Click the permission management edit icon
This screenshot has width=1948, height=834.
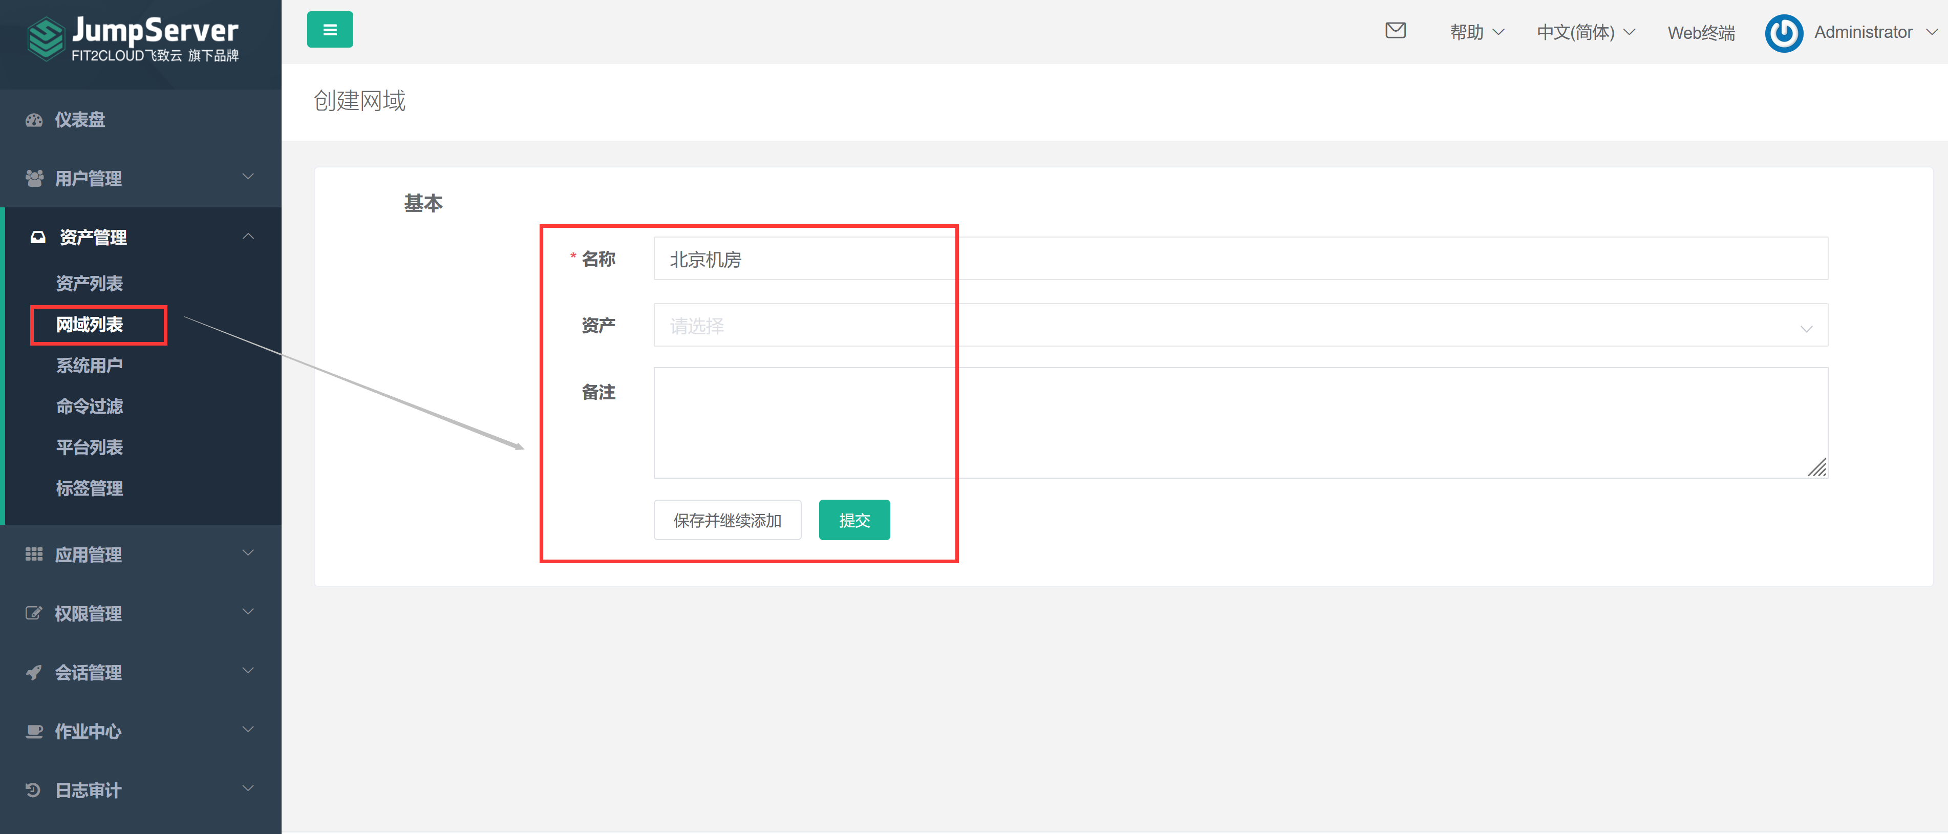click(x=34, y=613)
